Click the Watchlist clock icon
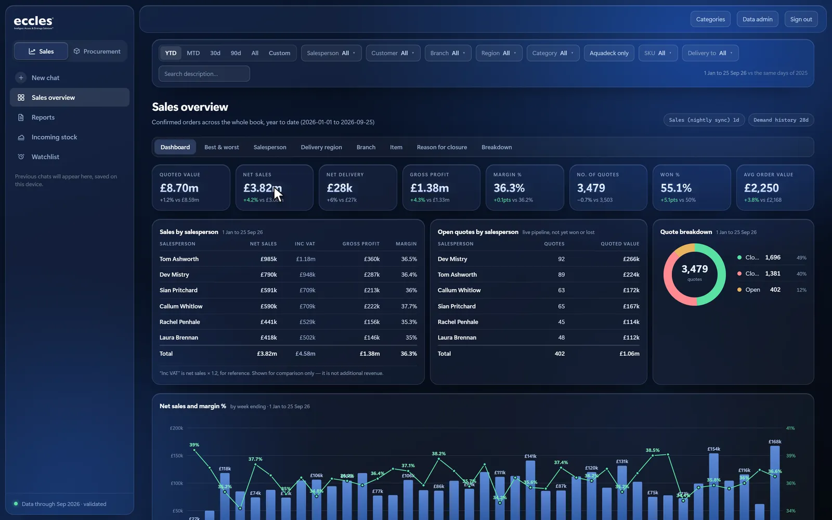832x520 pixels. [x=21, y=157]
